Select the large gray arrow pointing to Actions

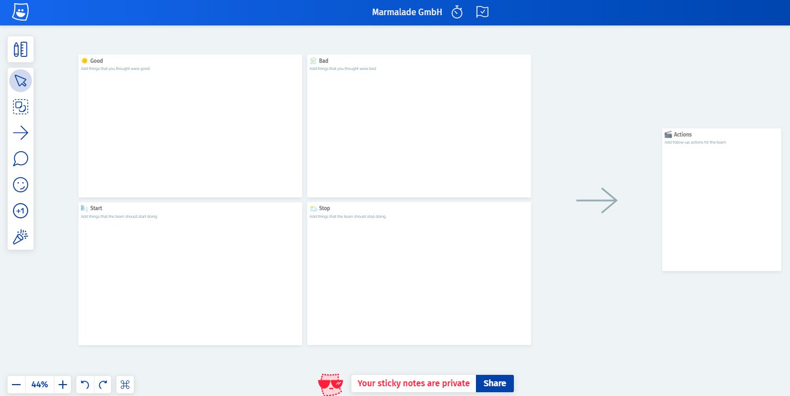(597, 200)
